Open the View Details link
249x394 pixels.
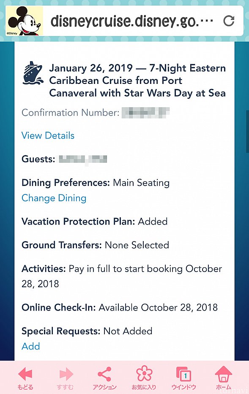click(x=48, y=136)
